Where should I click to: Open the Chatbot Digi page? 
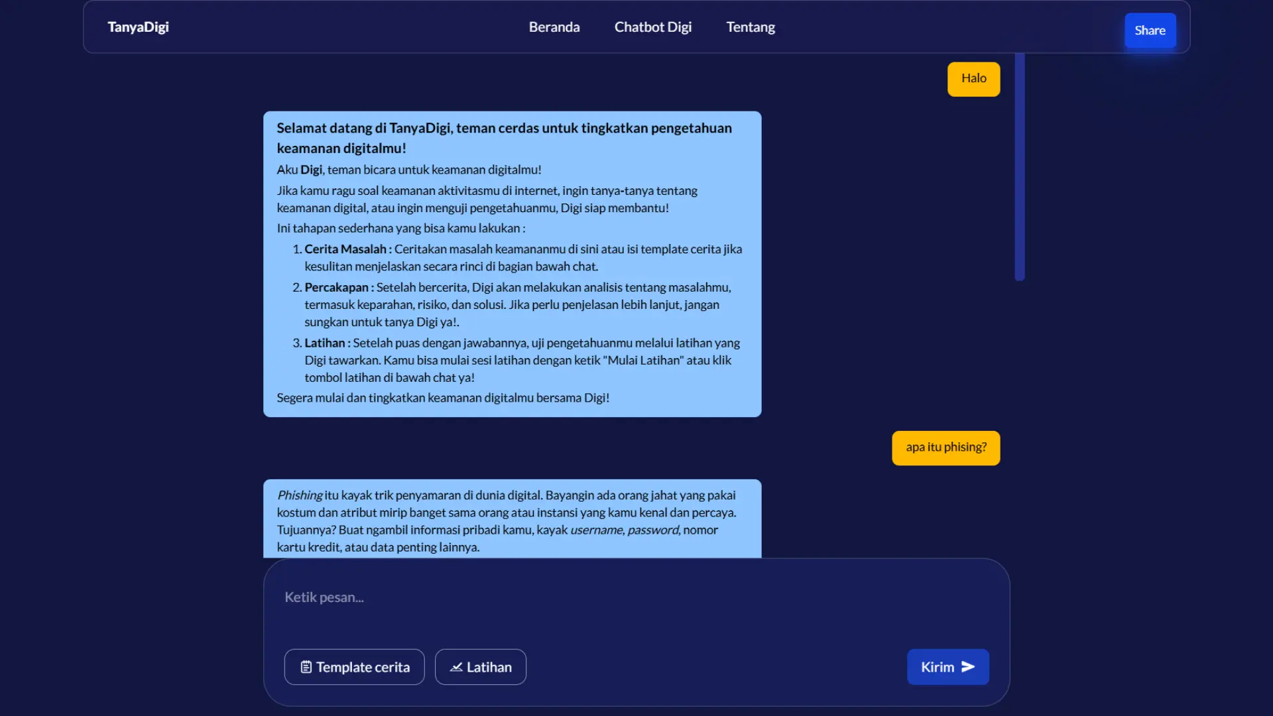tap(652, 27)
